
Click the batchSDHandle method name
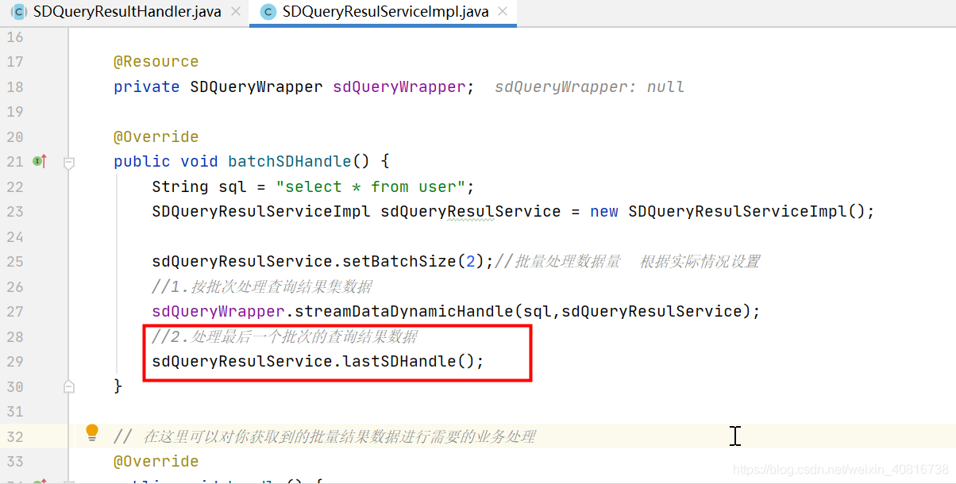point(289,161)
